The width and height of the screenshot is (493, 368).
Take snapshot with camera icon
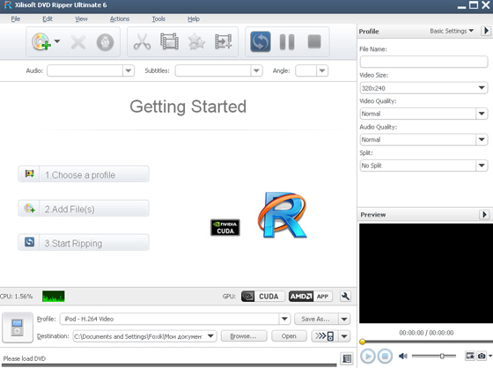coord(482,356)
